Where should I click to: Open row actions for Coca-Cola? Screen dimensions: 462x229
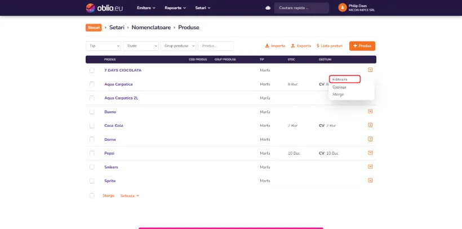click(x=370, y=125)
